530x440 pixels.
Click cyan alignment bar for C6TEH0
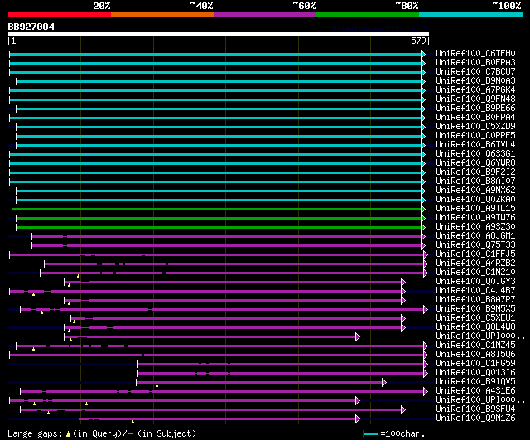(x=215, y=54)
